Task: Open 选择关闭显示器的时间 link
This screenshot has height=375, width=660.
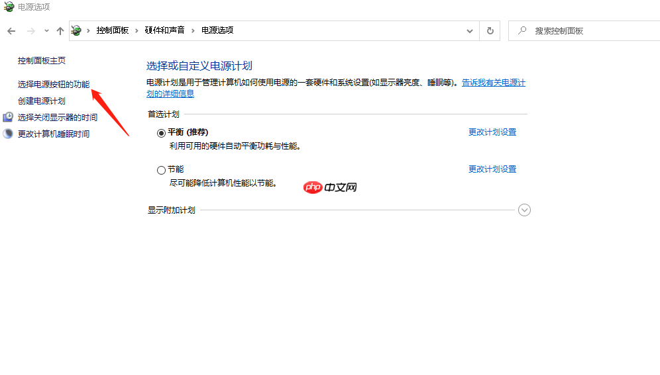Action: 58,117
